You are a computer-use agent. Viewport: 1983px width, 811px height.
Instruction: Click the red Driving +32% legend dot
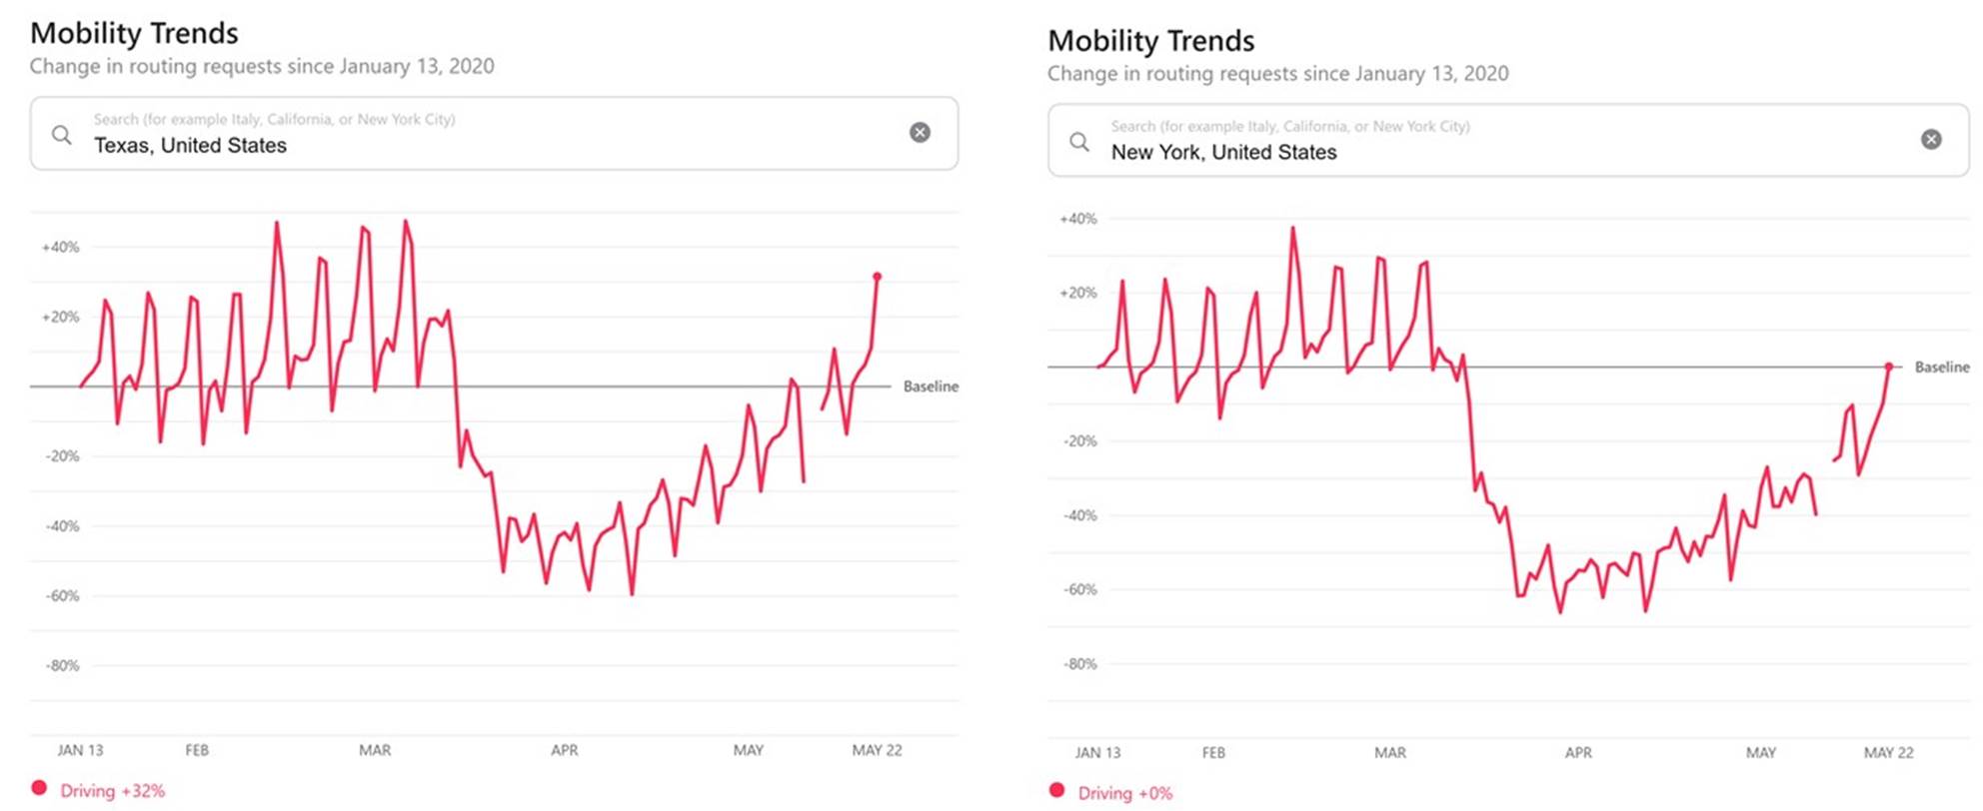point(39,788)
